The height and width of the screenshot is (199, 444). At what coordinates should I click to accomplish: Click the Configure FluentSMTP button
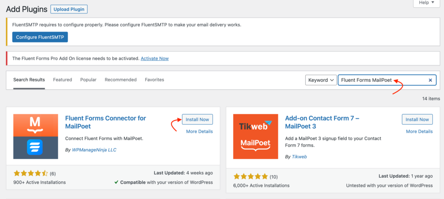click(40, 37)
